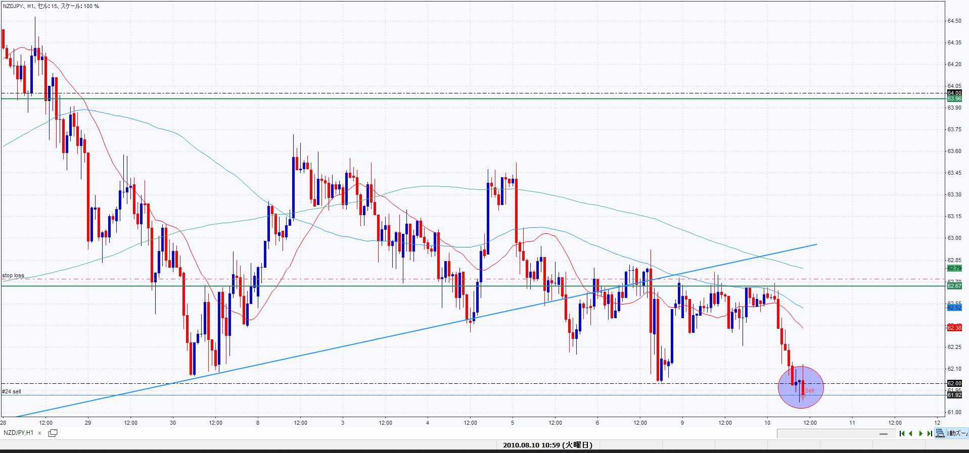Click the horizontal chart scrollbar
The width and height of the screenshot is (969, 453).
pyautogui.click(x=829, y=433)
